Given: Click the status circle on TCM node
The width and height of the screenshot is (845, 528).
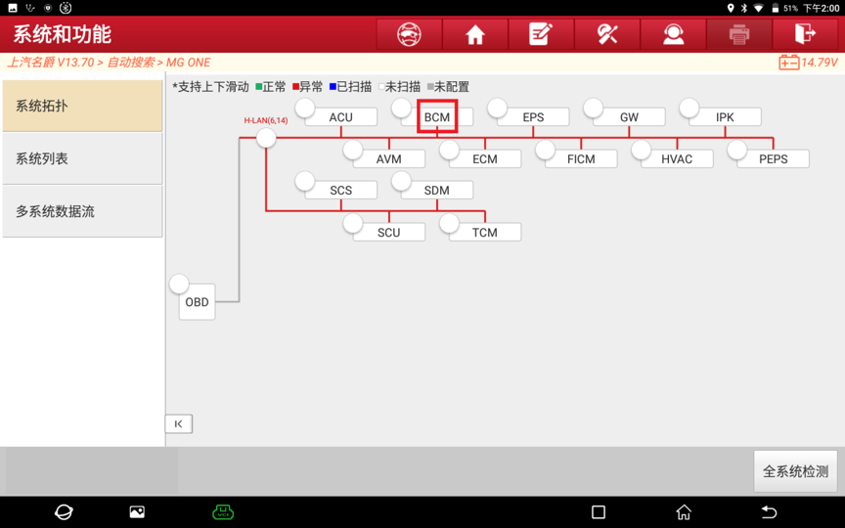Looking at the screenshot, I should [449, 223].
